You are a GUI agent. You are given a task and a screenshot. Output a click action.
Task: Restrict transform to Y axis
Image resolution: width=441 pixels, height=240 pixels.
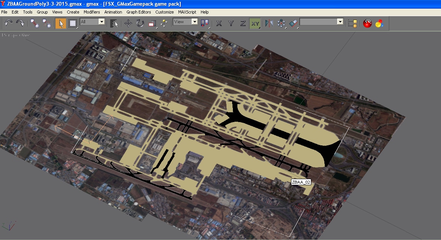click(x=231, y=23)
